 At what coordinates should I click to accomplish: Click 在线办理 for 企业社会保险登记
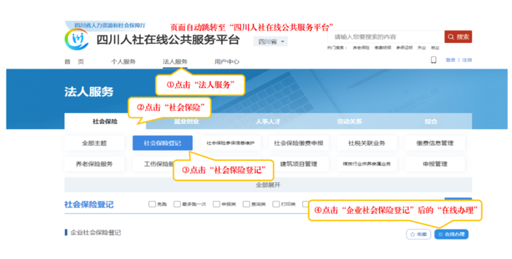pyautogui.click(x=452, y=234)
